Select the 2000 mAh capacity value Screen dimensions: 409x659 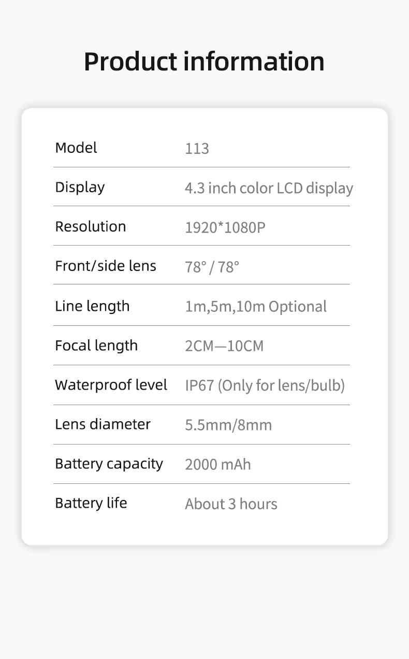click(x=218, y=464)
